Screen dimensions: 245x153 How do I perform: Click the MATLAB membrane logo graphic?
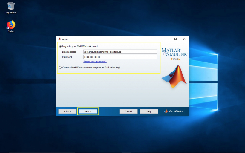point(174,76)
